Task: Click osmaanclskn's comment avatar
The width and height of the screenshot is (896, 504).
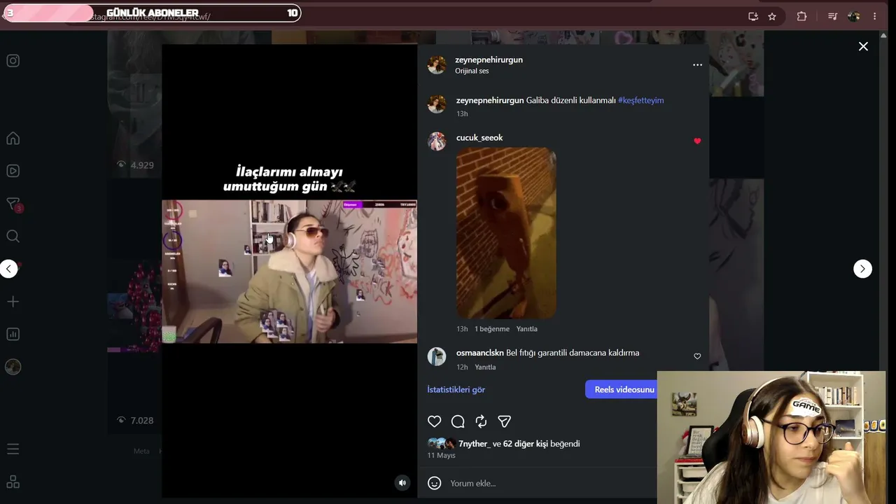Action: [437, 356]
